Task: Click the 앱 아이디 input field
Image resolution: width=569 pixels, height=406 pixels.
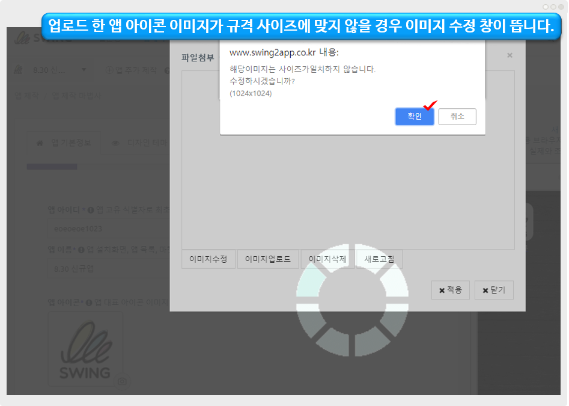Action: (108, 229)
